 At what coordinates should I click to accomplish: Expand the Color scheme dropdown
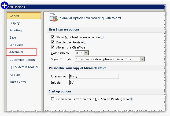(86, 53)
